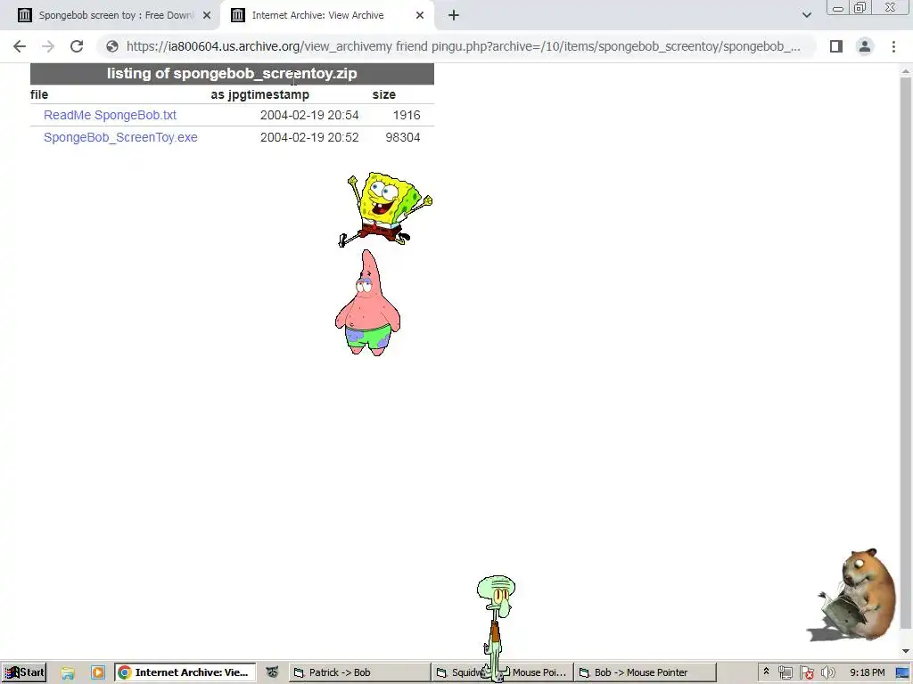Activate Internet Archive Chrome taskbar button
This screenshot has height=684, width=913.
point(185,672)
